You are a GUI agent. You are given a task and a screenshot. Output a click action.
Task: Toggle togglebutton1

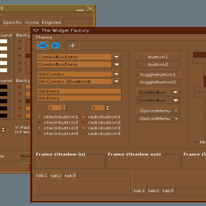158,75
